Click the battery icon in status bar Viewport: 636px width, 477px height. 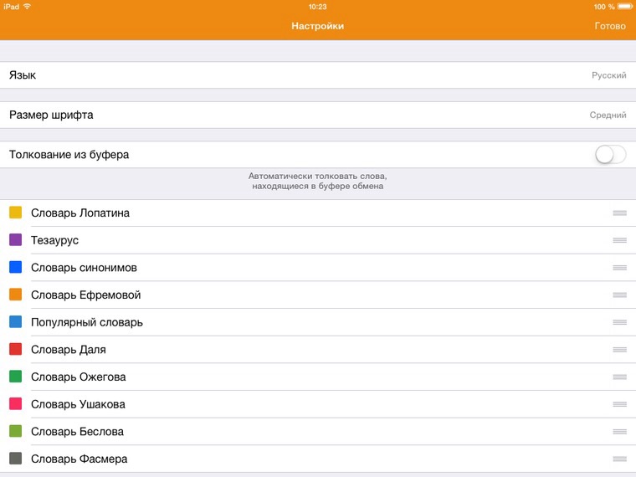625,7
